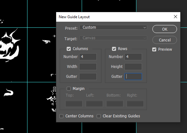Image resolution: width=187 pixels, height=133 pixels.
Task: Click the Margin Bottom input field
Action: 115,104
